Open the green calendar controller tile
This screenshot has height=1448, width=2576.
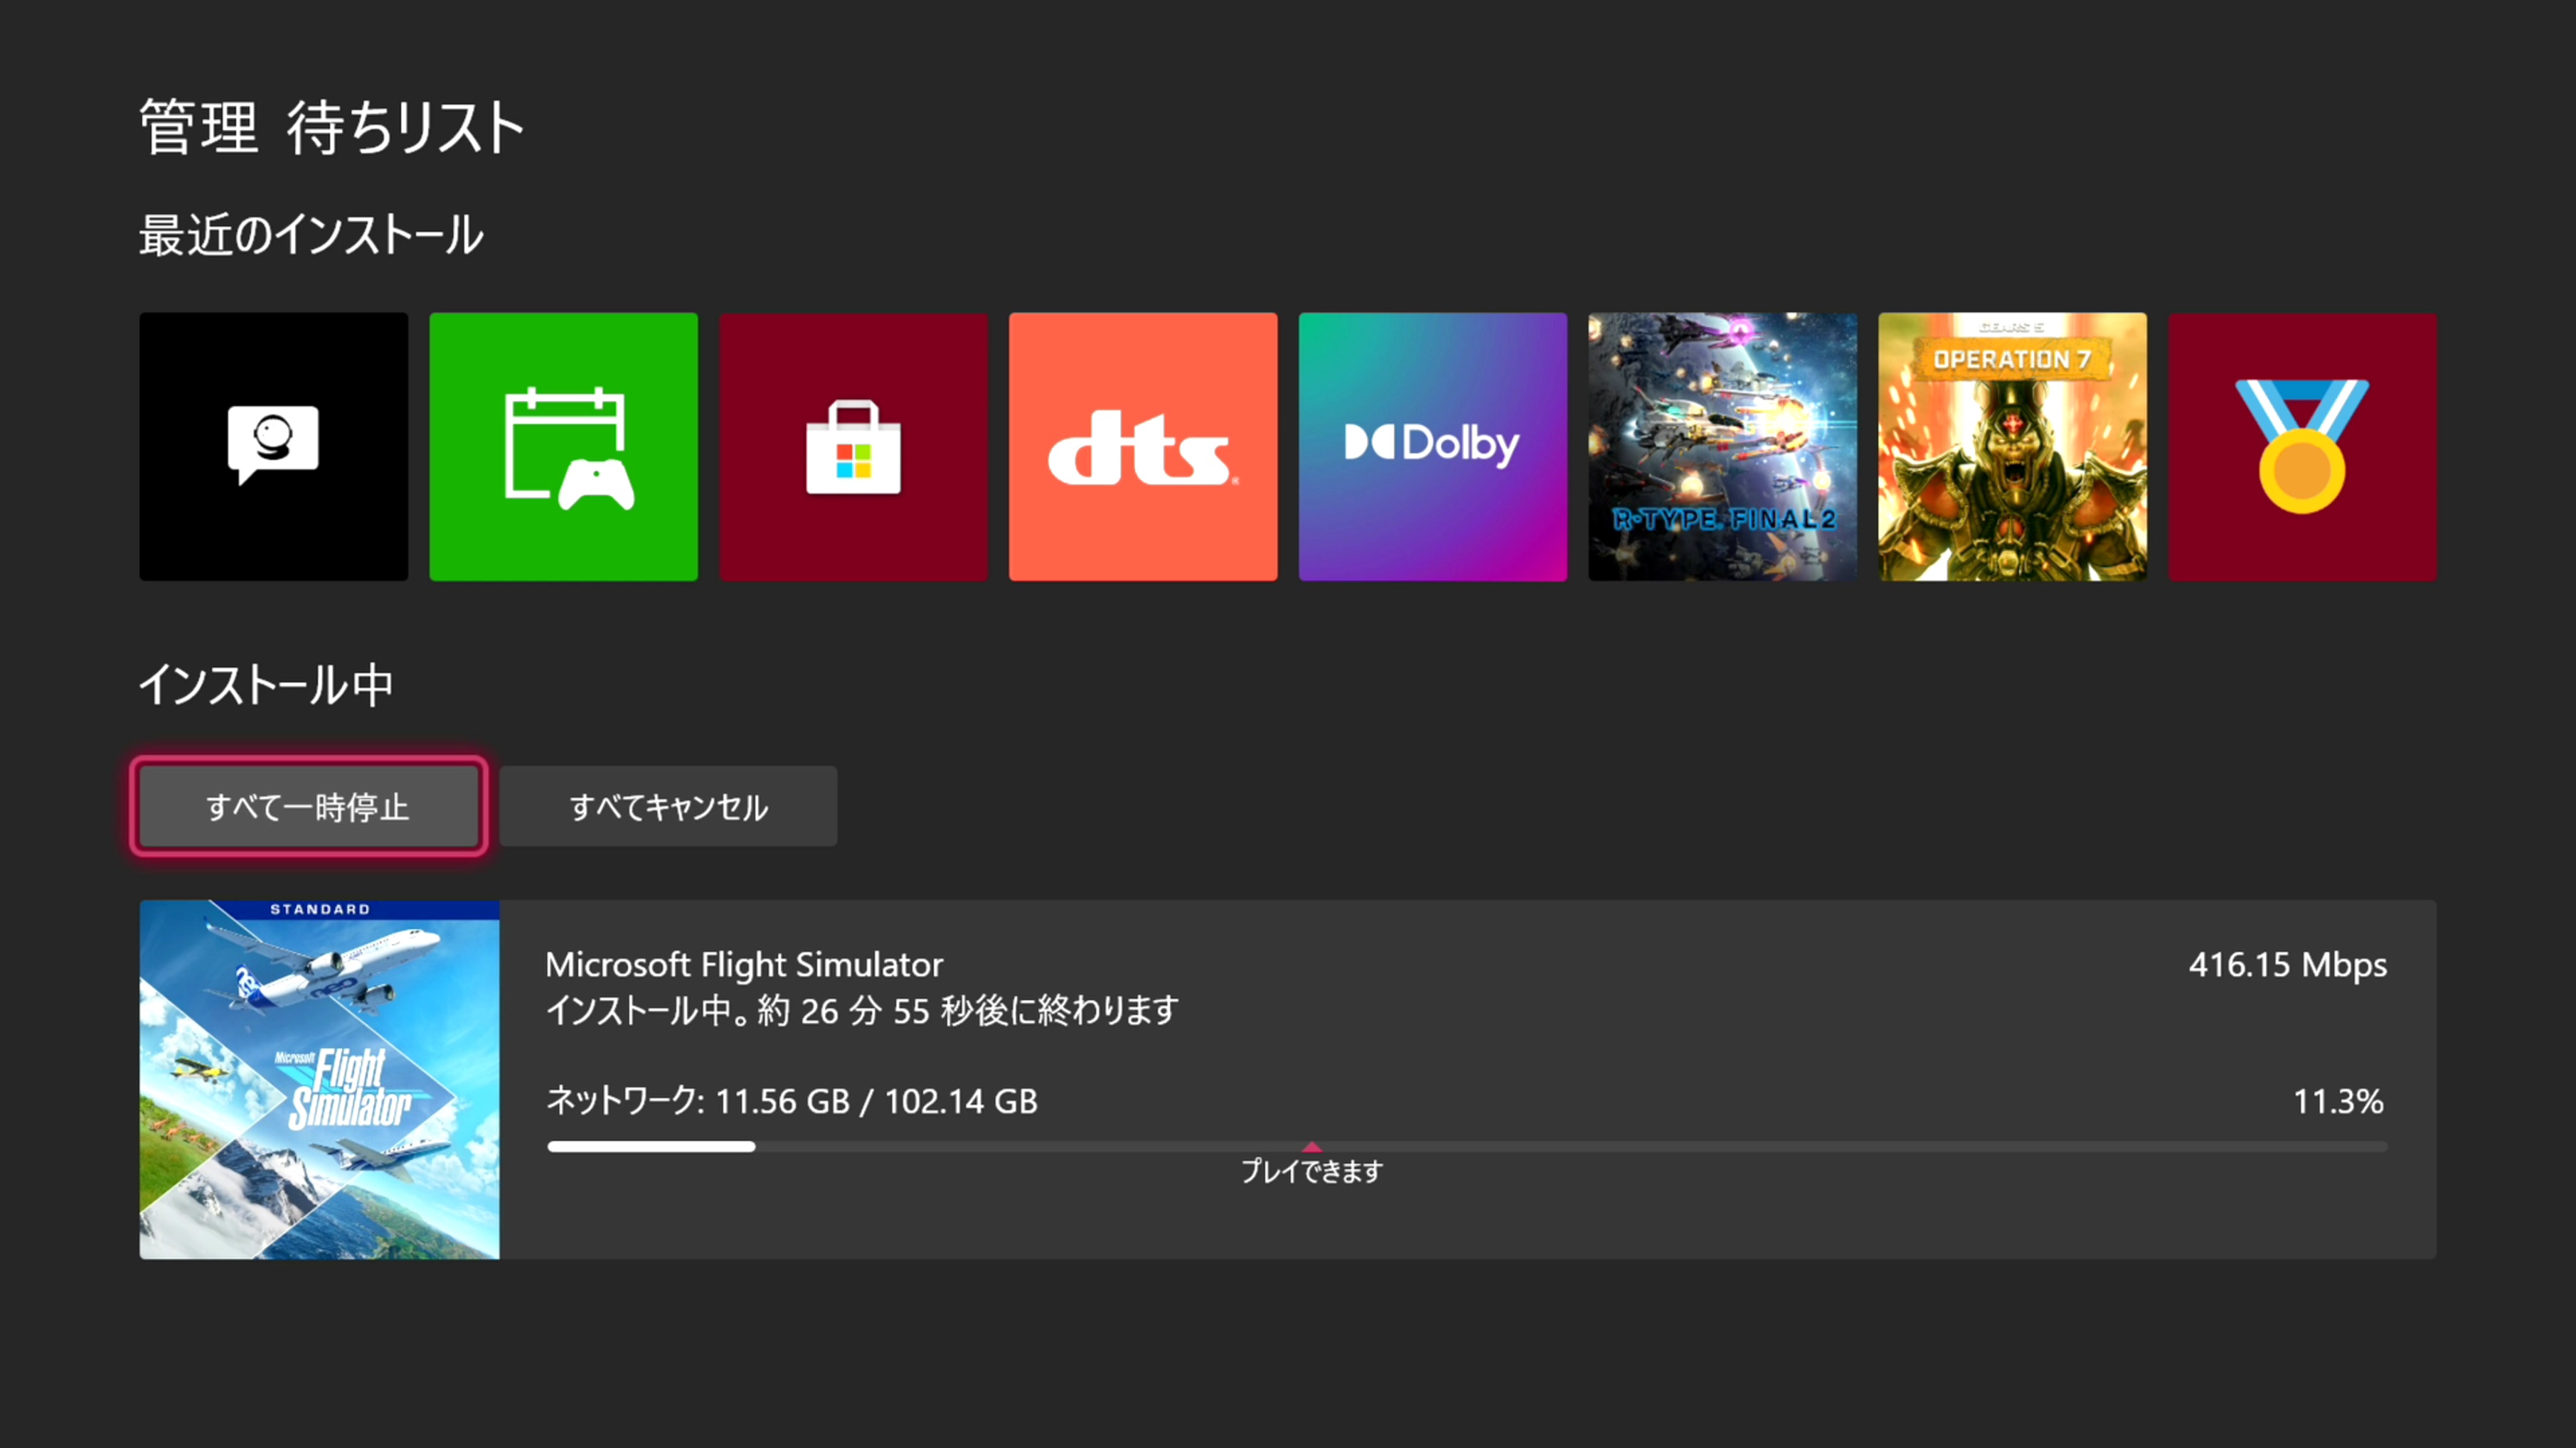[x=563, y=446]
